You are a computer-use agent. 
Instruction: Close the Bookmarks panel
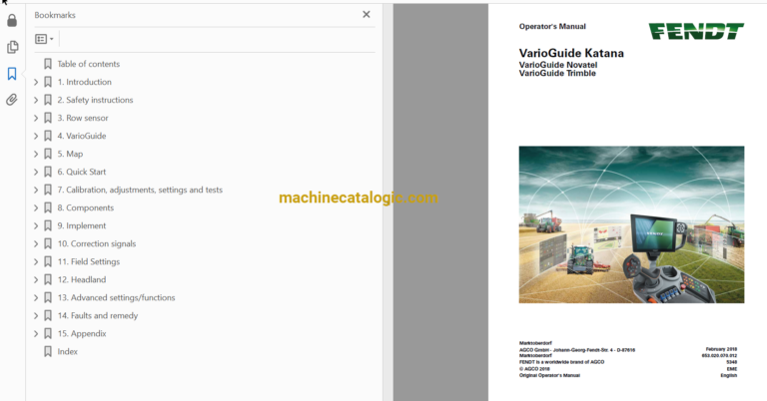click(367, 15)
